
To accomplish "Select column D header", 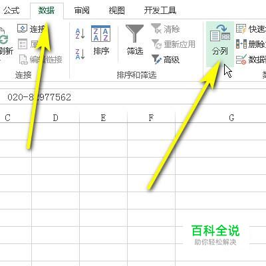I will pos(55,118).
